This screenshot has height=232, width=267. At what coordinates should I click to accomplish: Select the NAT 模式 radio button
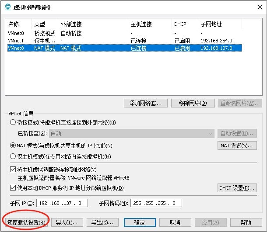point(13,145)
